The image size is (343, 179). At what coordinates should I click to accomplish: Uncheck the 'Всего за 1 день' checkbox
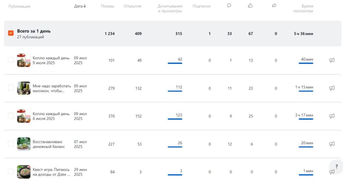tap(11, 33)
